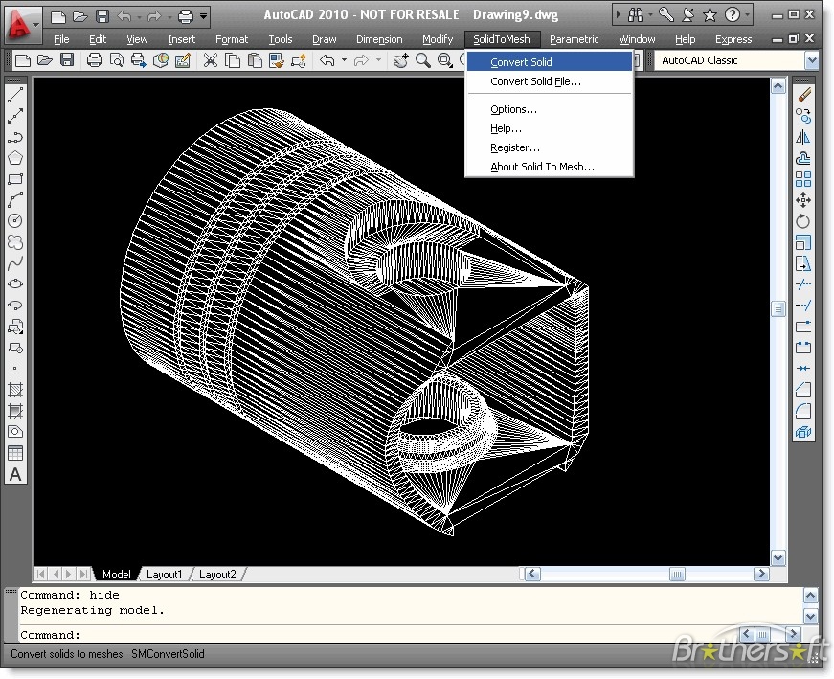Switch to the Layout1 tab

164,575
